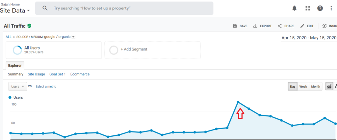
Task: Switch graph granularity to Week
Action: pos(303,87)
